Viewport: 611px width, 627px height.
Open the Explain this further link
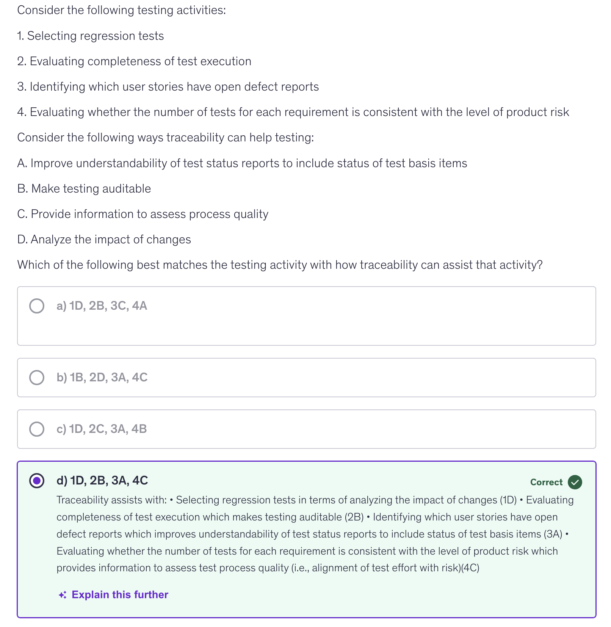click(x=120, y=595)
